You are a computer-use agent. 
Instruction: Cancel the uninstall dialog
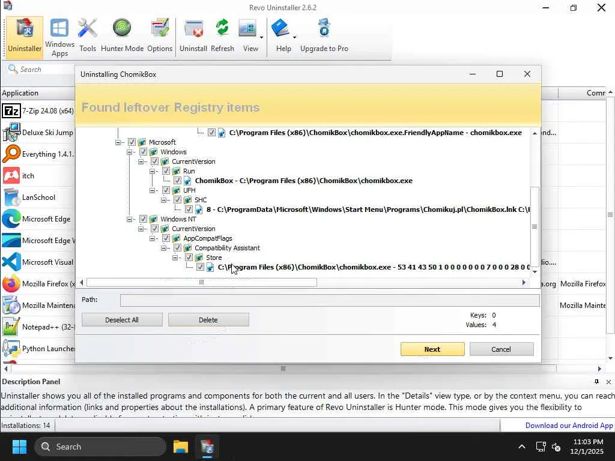click(501, 349)
